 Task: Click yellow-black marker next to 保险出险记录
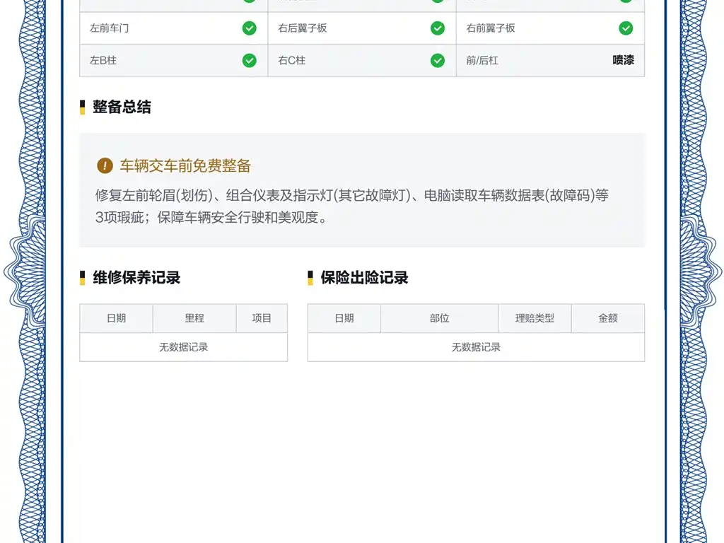click(310, 278)
